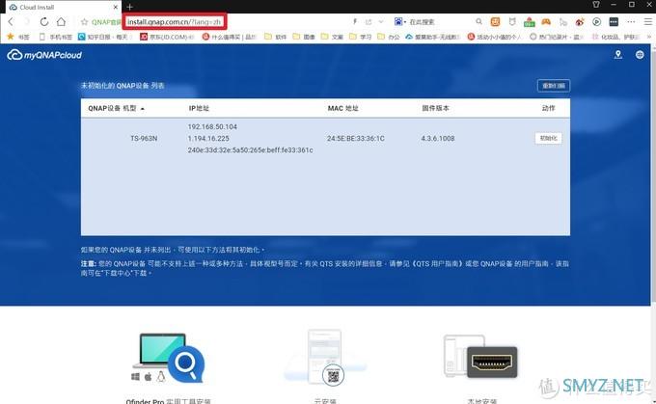Click the IP address column header
The height and width of the screenshot is (404, 656).
[199, 108]
